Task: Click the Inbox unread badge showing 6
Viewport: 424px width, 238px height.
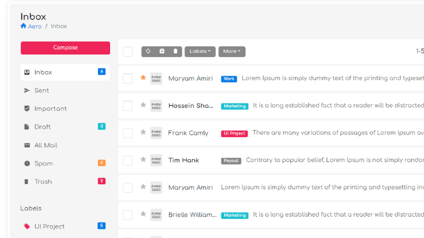Action: 102,72
